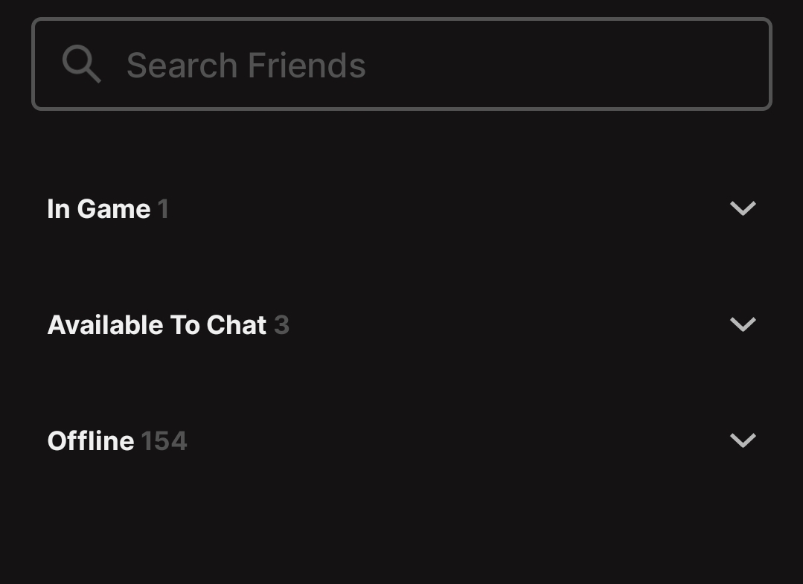
Task: Click the In Game section label
Action: (x=99, y=209)
